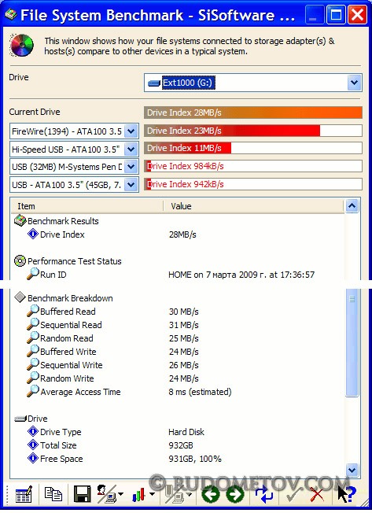Screen dimensions: 372x513
Task: Click info icon beside Drive Type
Action: [33, 431]
